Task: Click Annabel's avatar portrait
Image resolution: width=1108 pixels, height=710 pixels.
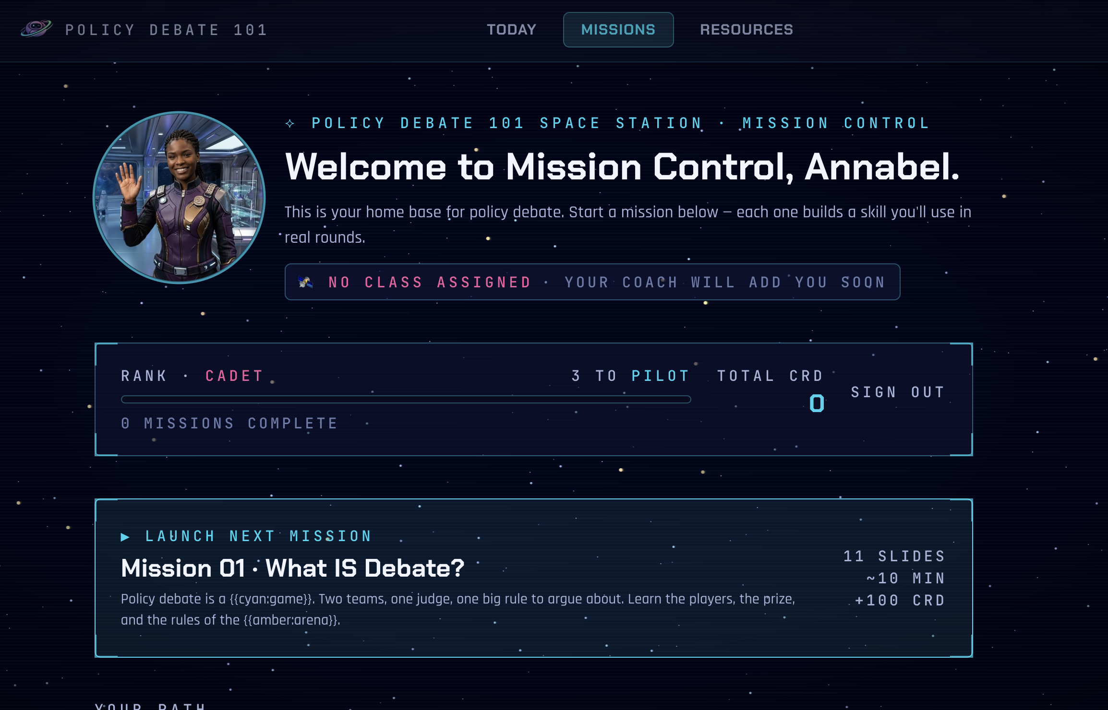Action: click(179, 198)
